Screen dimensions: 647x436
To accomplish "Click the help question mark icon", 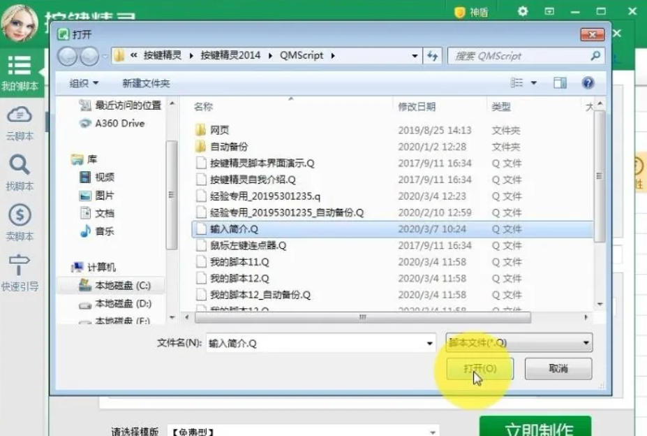I will coord(588,82).
